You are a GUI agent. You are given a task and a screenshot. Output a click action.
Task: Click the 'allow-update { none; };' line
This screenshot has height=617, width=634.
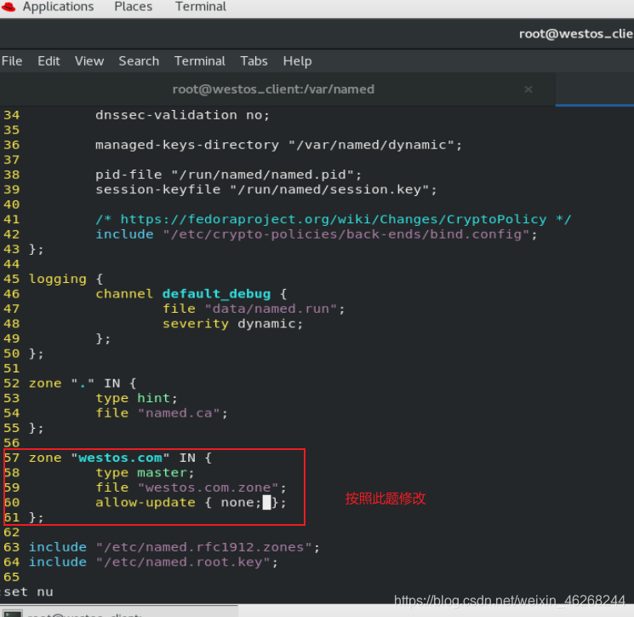(x=191, y=503)
